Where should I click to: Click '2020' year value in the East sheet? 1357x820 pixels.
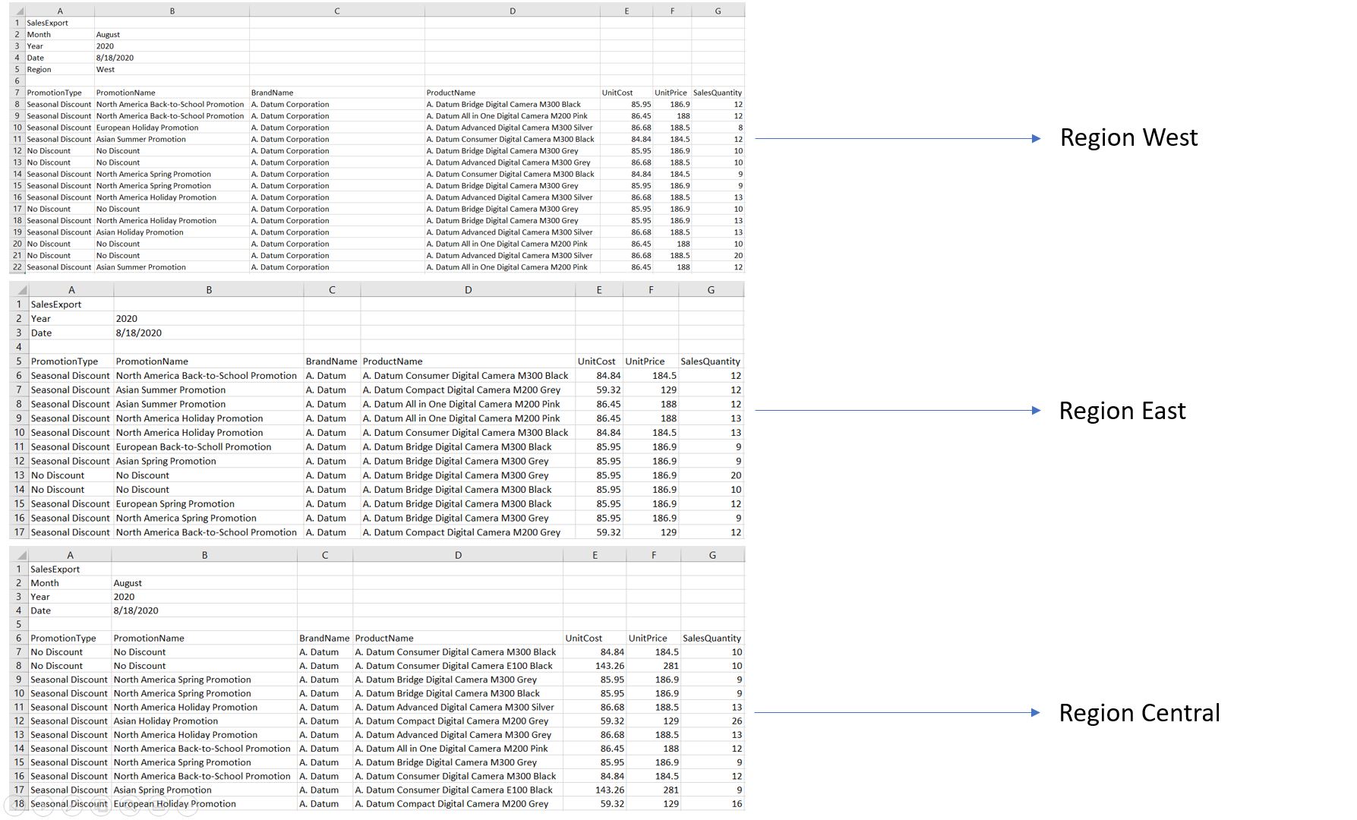(x=127, y=319)
